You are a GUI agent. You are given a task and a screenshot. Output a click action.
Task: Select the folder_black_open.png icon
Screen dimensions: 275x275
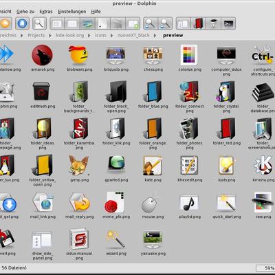[x=117, y=91]
